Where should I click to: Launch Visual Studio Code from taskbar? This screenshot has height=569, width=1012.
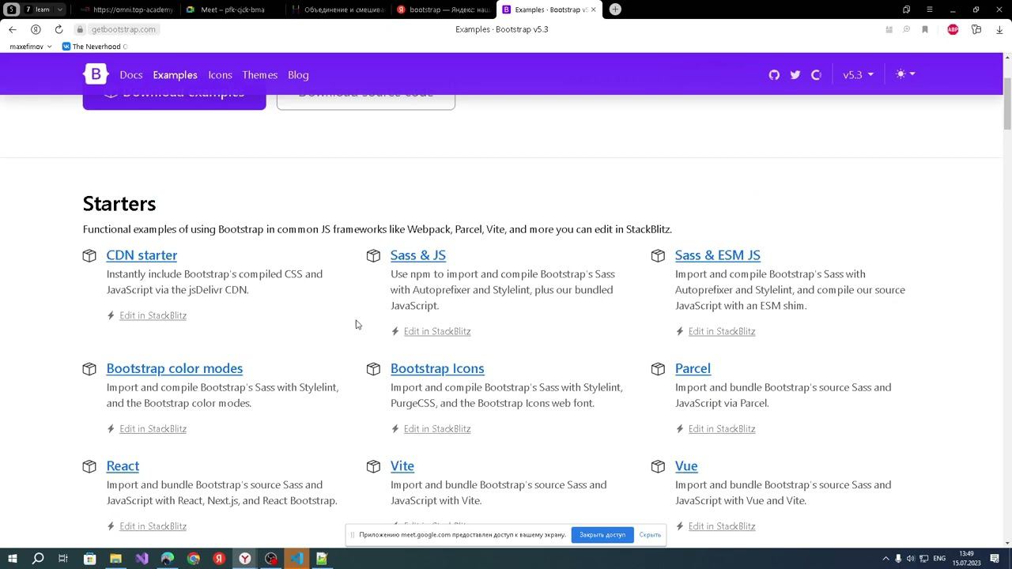[296, 559]
